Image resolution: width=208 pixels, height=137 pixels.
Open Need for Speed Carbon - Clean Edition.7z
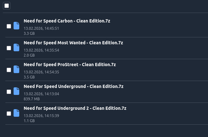point(67,21)
